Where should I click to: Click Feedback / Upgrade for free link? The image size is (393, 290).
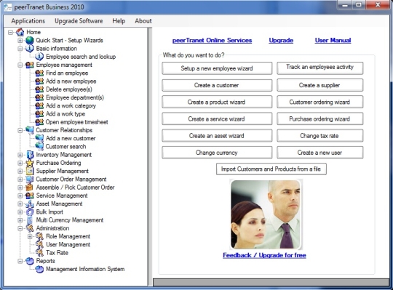click(264, 255)
